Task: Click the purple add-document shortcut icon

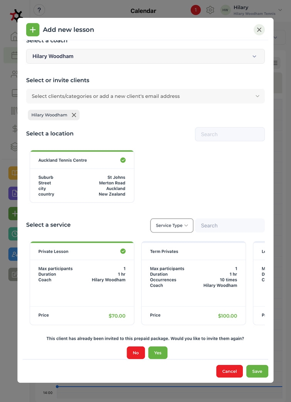Action: 14,193
